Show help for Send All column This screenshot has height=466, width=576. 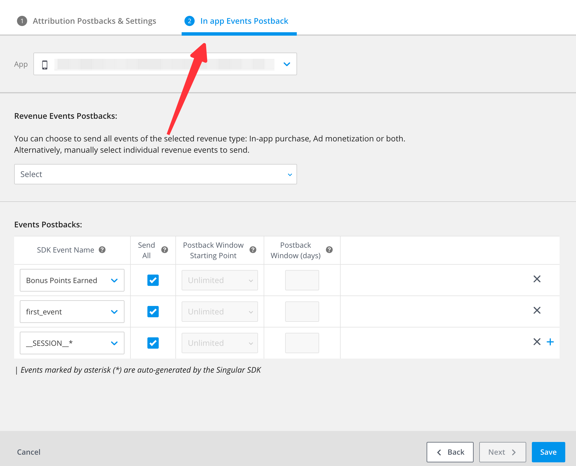(x=165, y=250)
